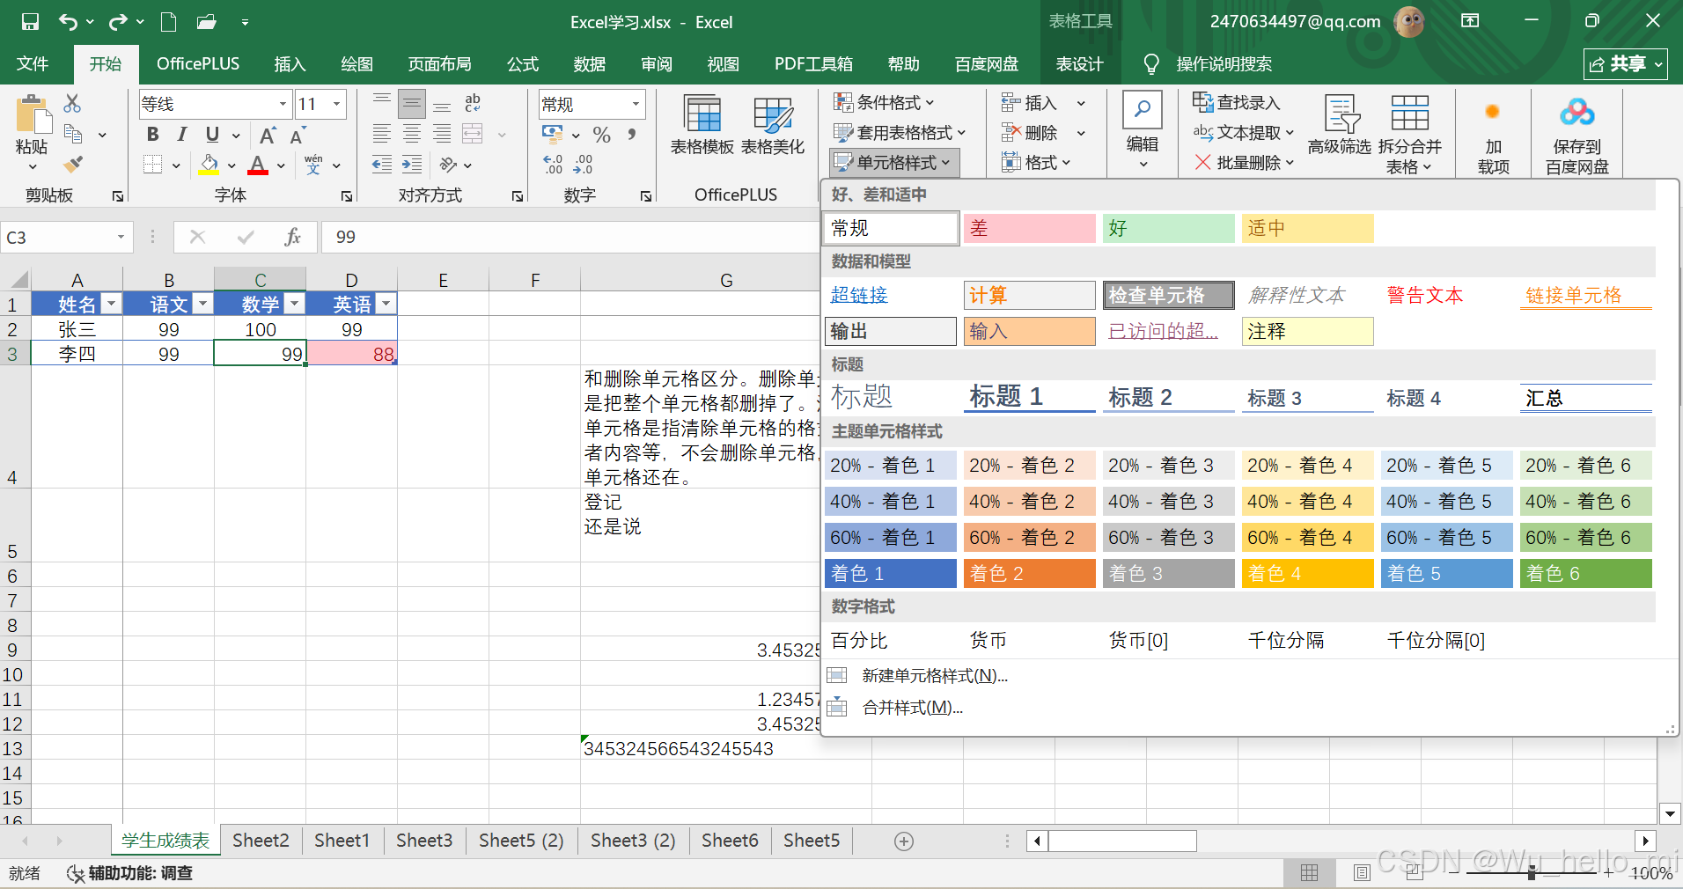Screen dimensions: 1683x889
Task: Cut selection with scissors icon
Action: click(x=72, y=104)
